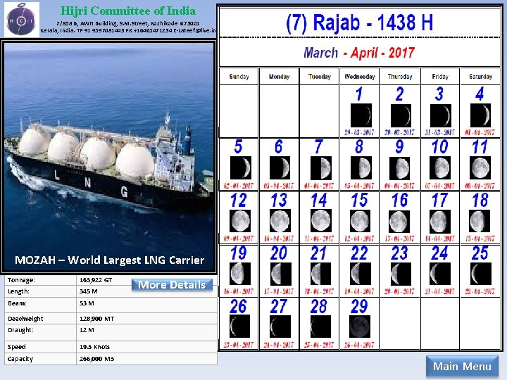Click the Hijri Committee of India heading
The width and height of the screenshot is (507, 380).
pyautogui.click(x=128, y=11)
